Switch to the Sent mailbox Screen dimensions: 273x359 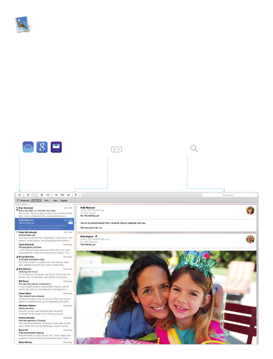tap(55, 201)
